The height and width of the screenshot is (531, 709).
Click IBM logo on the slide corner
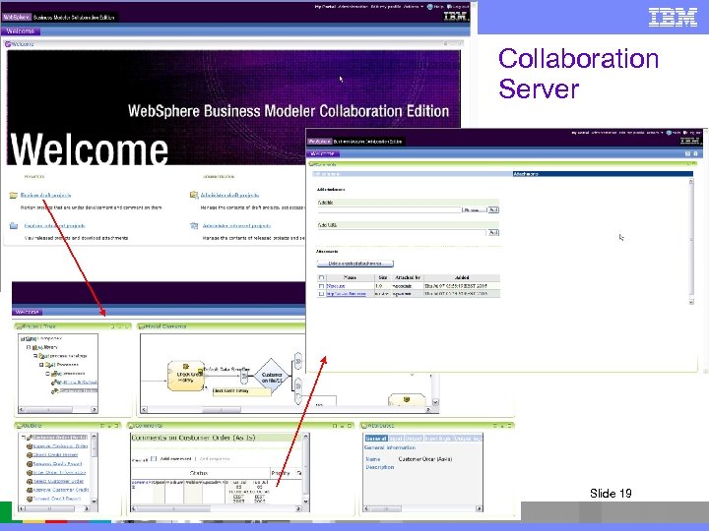[x=673, y=18]
